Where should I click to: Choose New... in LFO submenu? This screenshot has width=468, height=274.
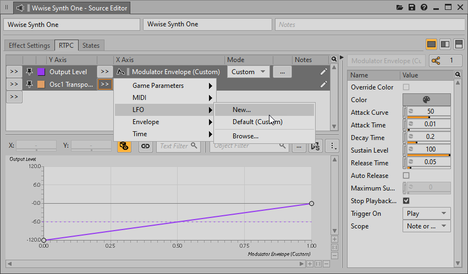click(x=265, y=110)
